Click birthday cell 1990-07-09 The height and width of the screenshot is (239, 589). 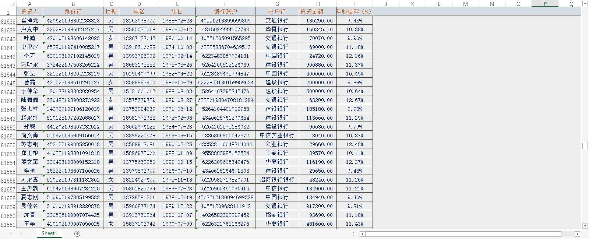(x=177, y=224)
